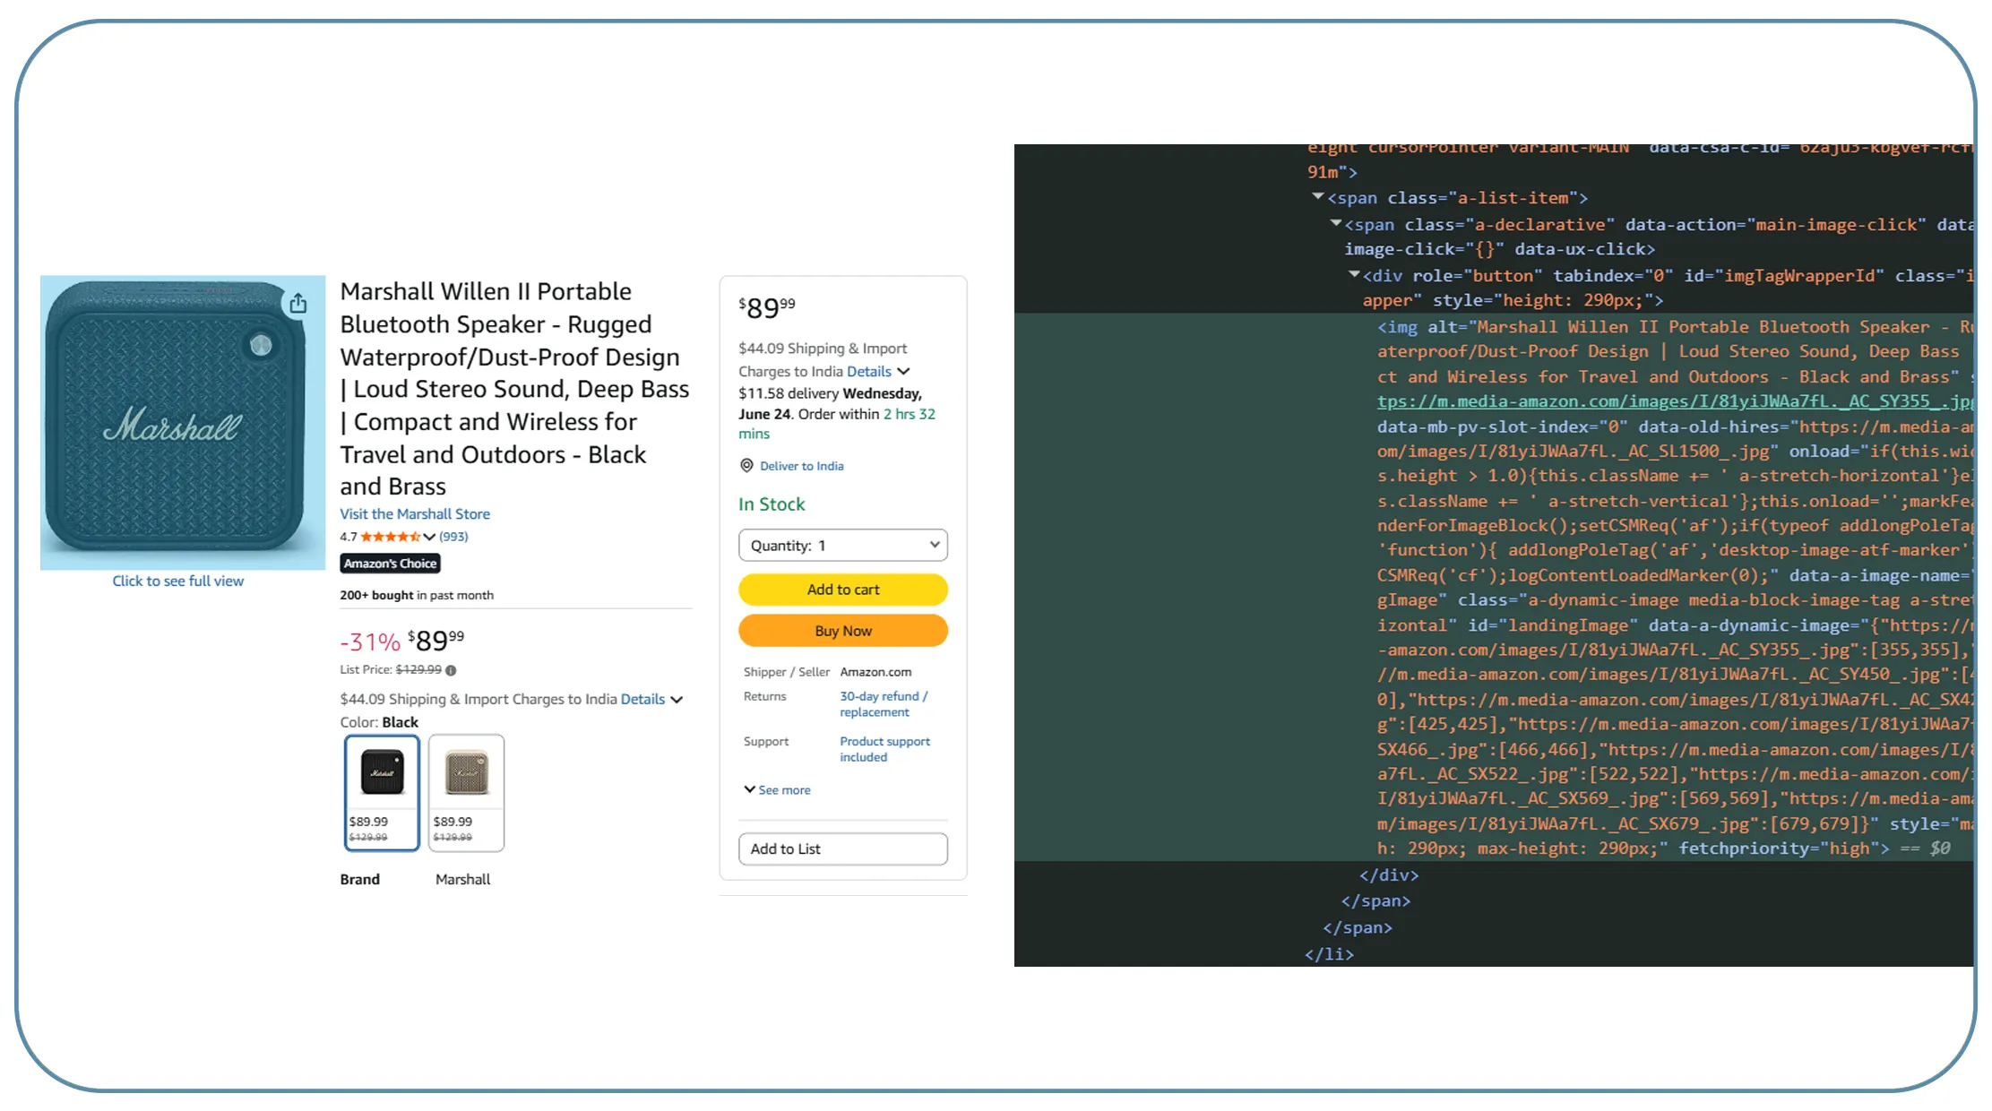
Task: Open the Marshall speaker main product image
Action: tap(183, 422)
